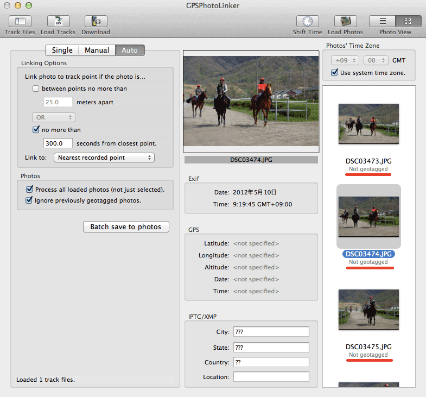Open the OR condition dropdown
The width and height of the screenshot is (426, 397).
tap(54, 117)
